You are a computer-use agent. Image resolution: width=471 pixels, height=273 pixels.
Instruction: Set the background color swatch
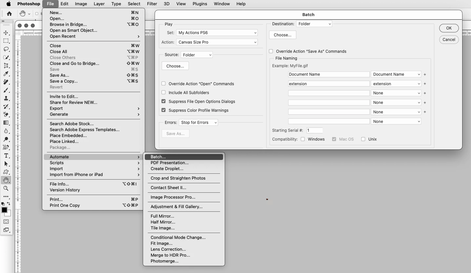9,214
